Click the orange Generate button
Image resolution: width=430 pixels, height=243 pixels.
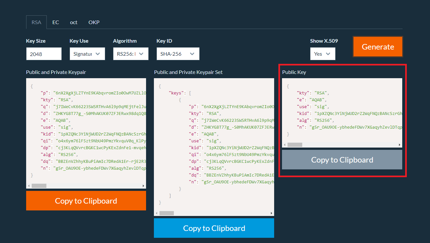(x=378, y=47)
